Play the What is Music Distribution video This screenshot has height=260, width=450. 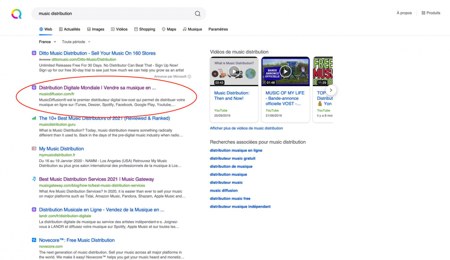[x=234, y=72]
